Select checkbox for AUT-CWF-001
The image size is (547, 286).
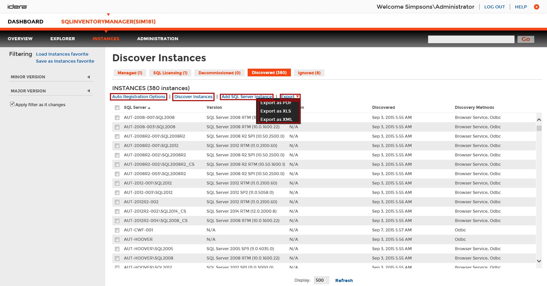click(117, 230)
